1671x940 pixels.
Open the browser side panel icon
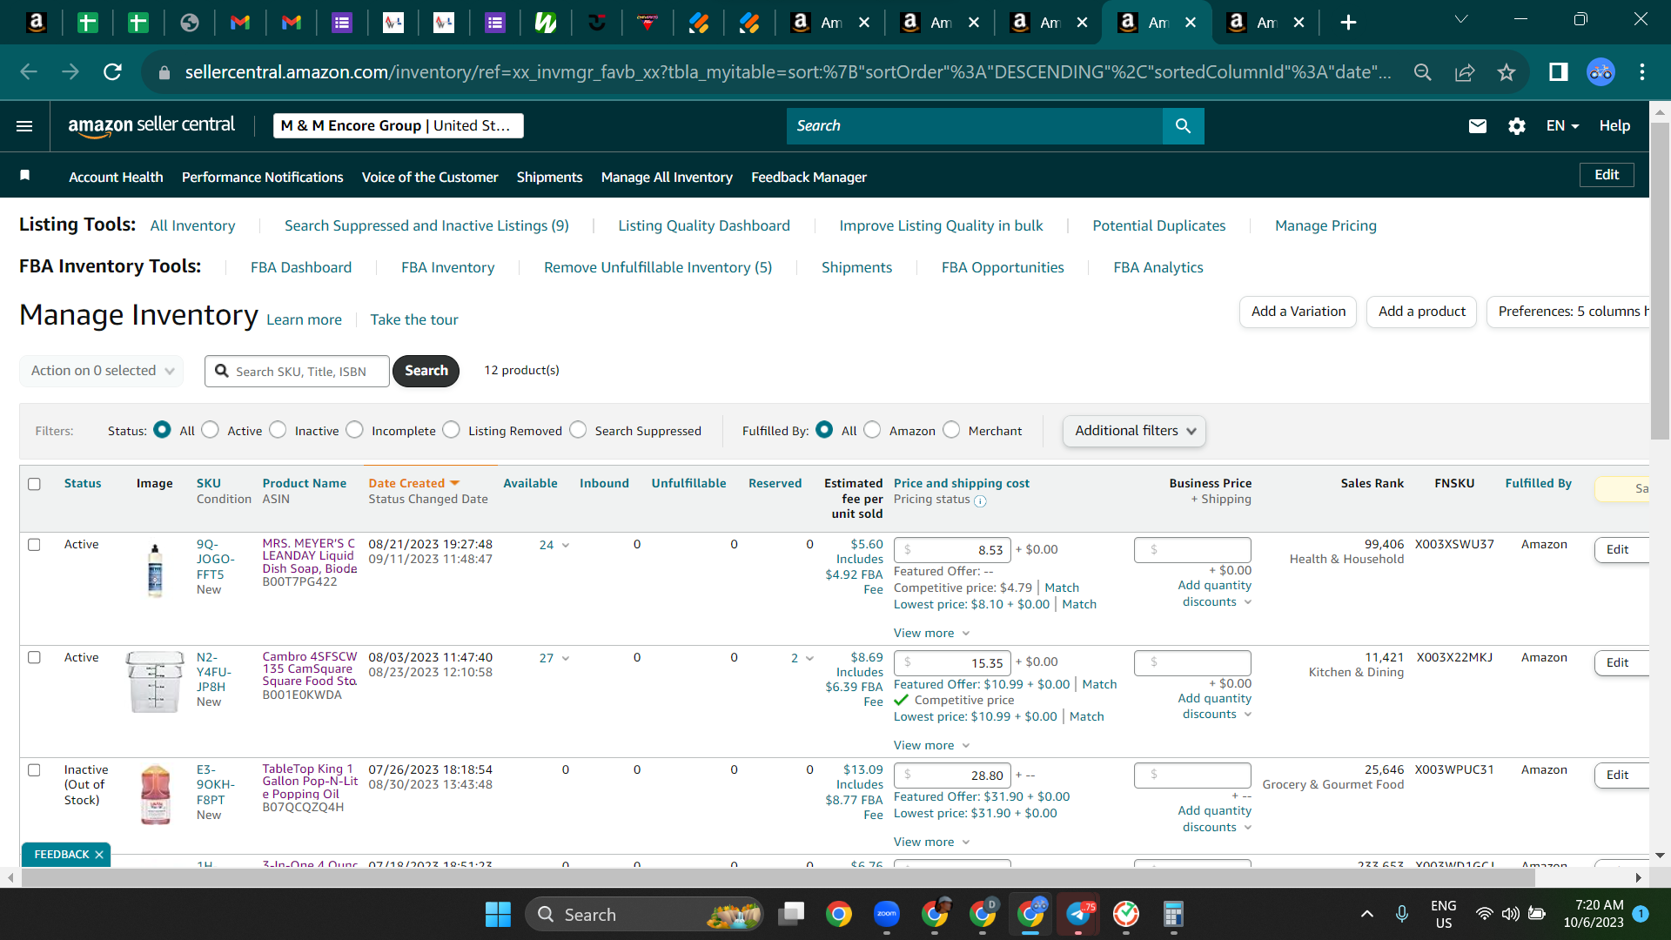[x=1559, y=72]
